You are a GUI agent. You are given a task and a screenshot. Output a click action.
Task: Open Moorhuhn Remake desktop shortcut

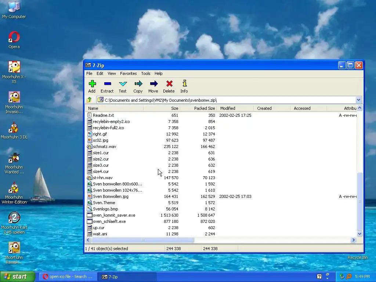[14, 253]
